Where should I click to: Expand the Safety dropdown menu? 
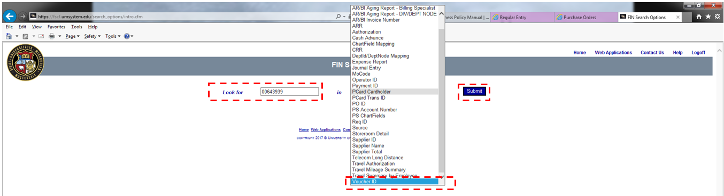92,36
